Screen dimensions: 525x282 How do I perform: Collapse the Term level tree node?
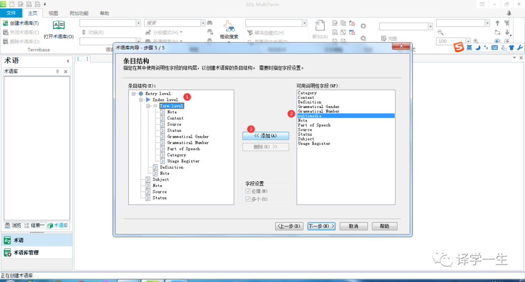click(148, 106)
